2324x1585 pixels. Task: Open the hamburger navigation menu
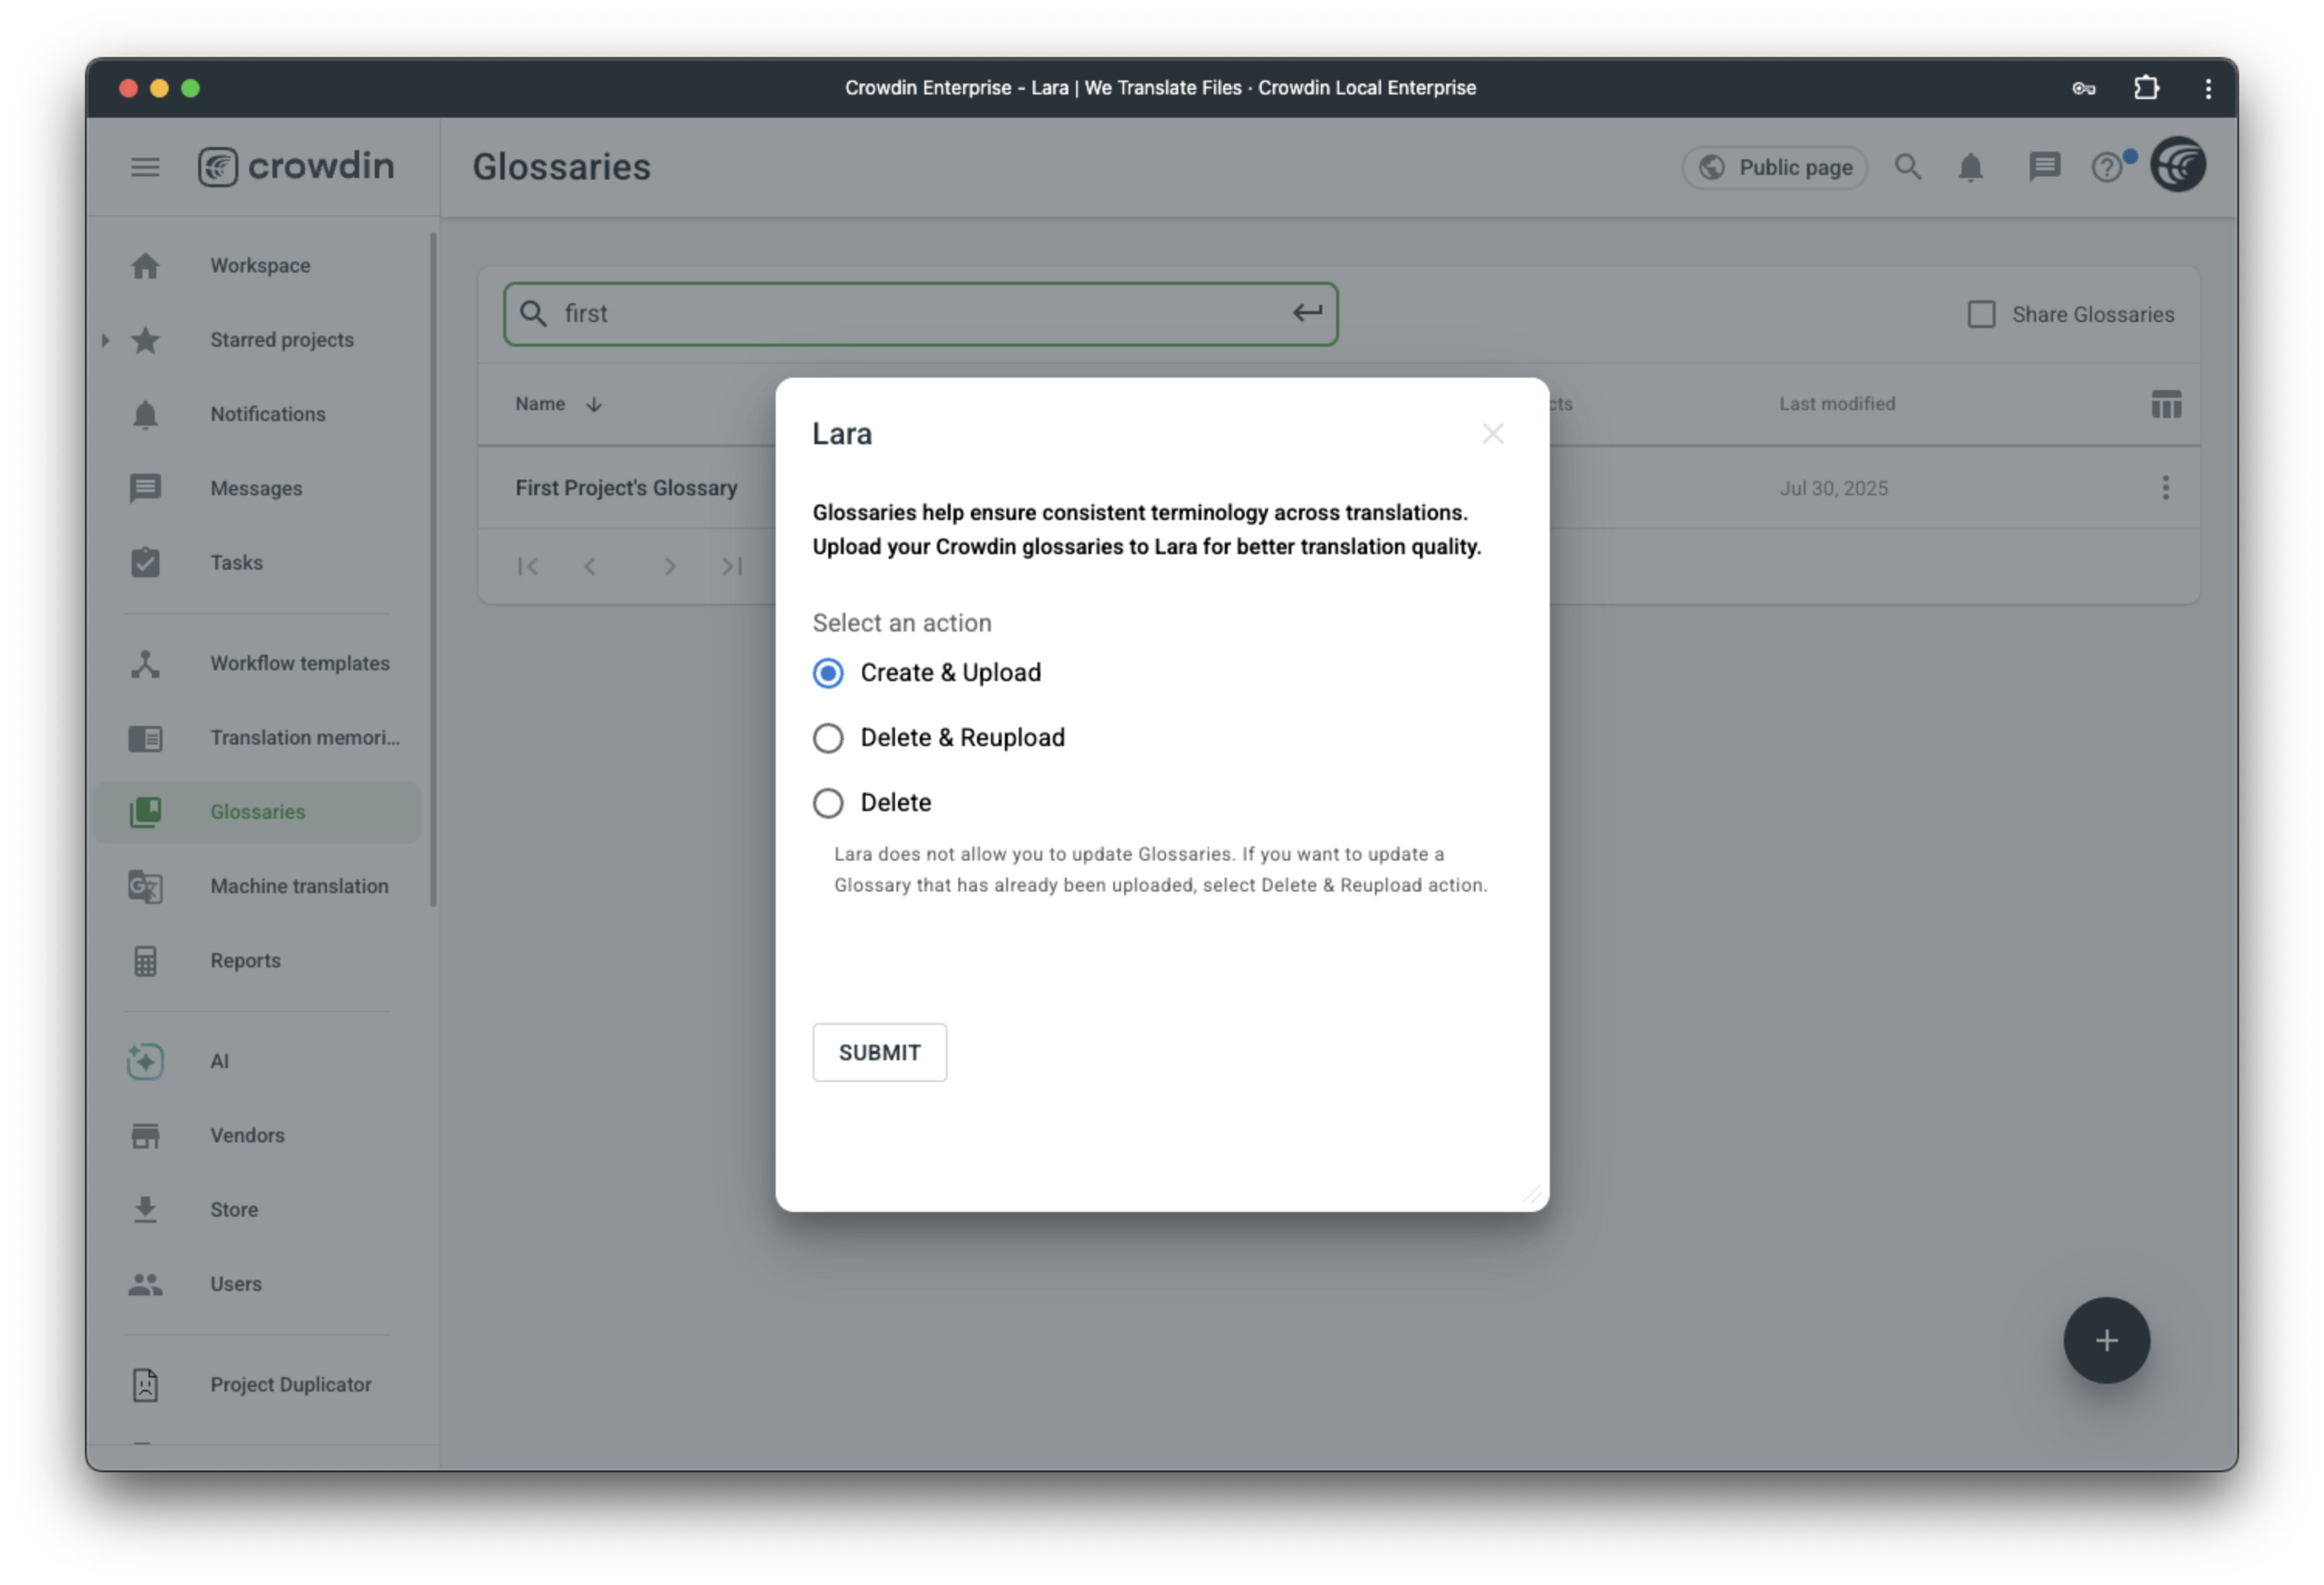pos(145,166)
